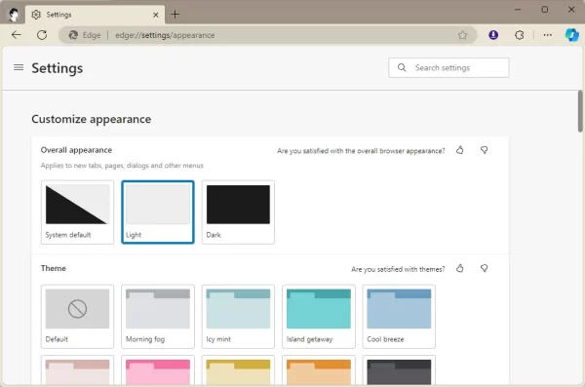The image size is (585, 387).
Task: Give thumbs up for overall browser appearance
Action: 459,150
